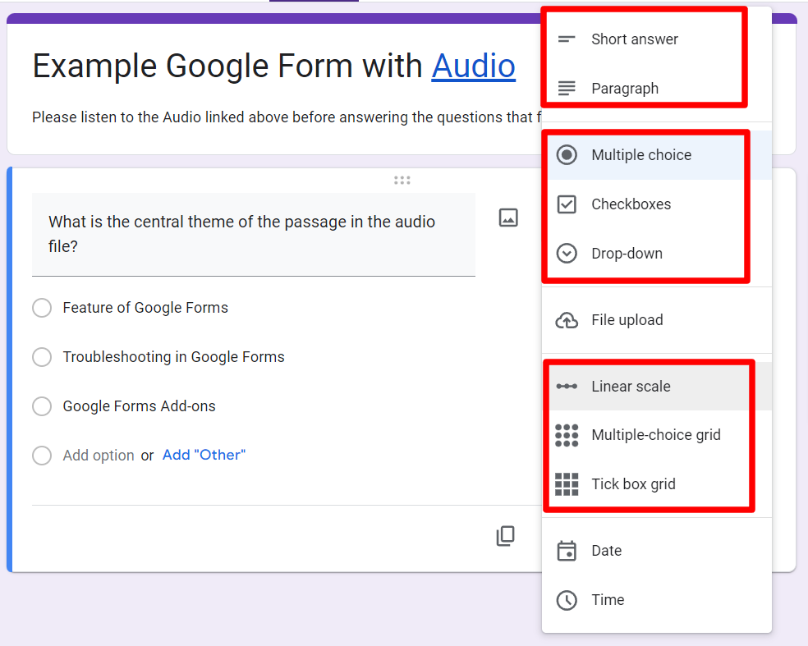Duplicate the question with copy icon
This screenshot has width=808, height=646.
tap(506, 536)
